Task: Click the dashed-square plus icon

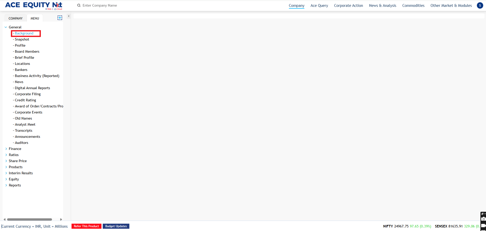Action: coord(60,18)
